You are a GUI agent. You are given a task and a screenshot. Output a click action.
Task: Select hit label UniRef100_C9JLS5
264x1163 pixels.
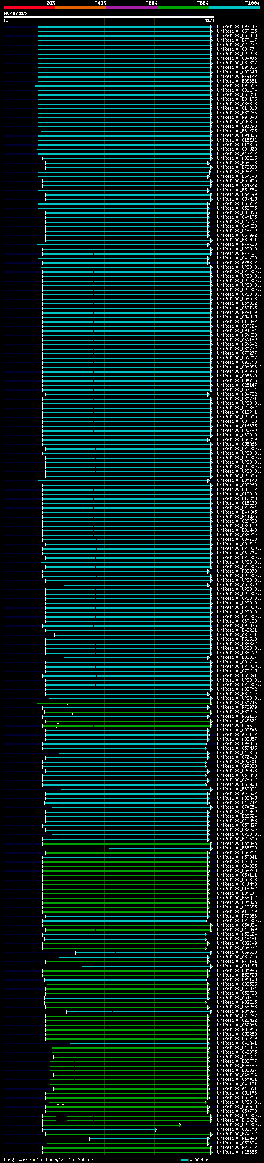(x=236, y=966)
